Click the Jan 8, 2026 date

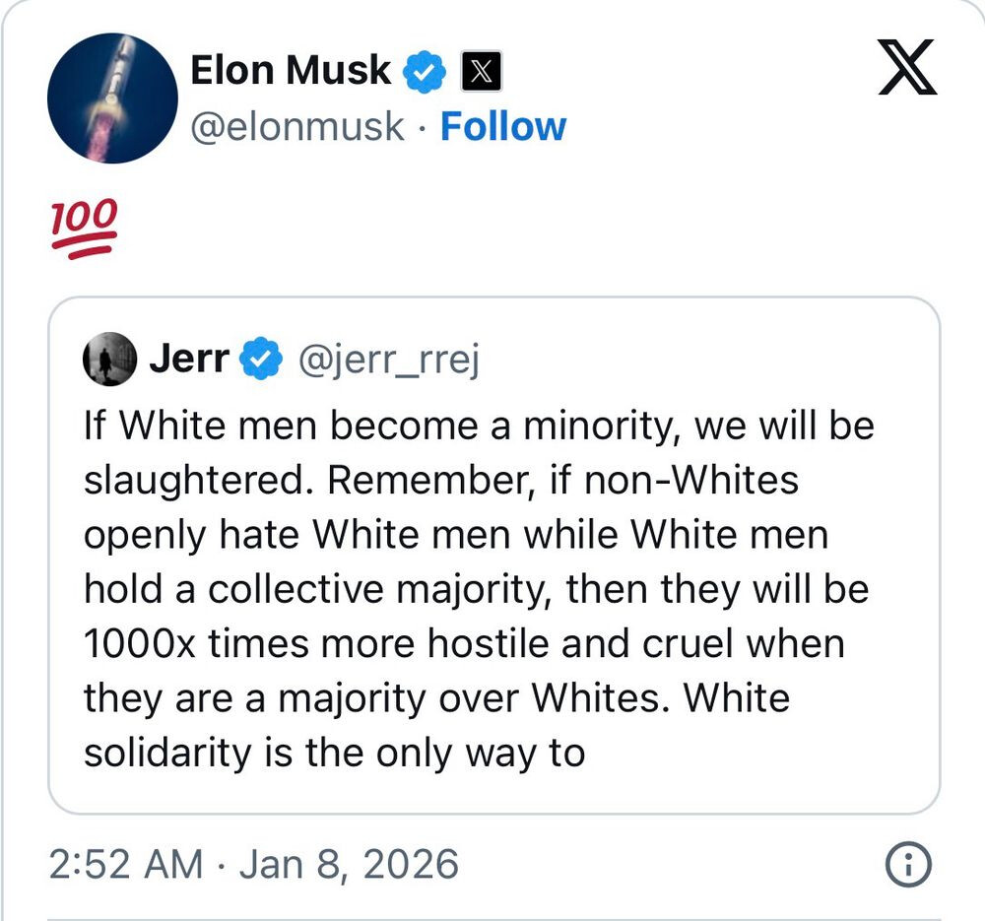(x=347, y=865)
